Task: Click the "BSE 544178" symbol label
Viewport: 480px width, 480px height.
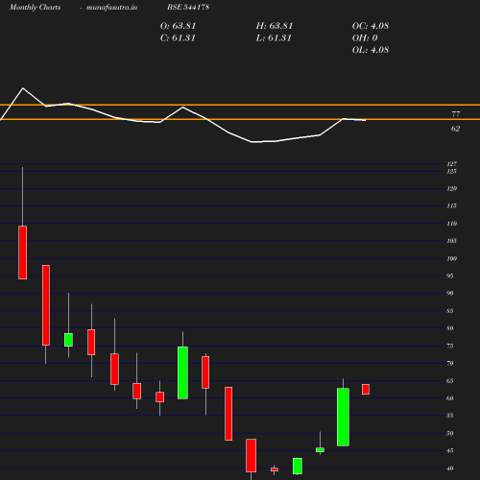Action: tap(188, 7)
